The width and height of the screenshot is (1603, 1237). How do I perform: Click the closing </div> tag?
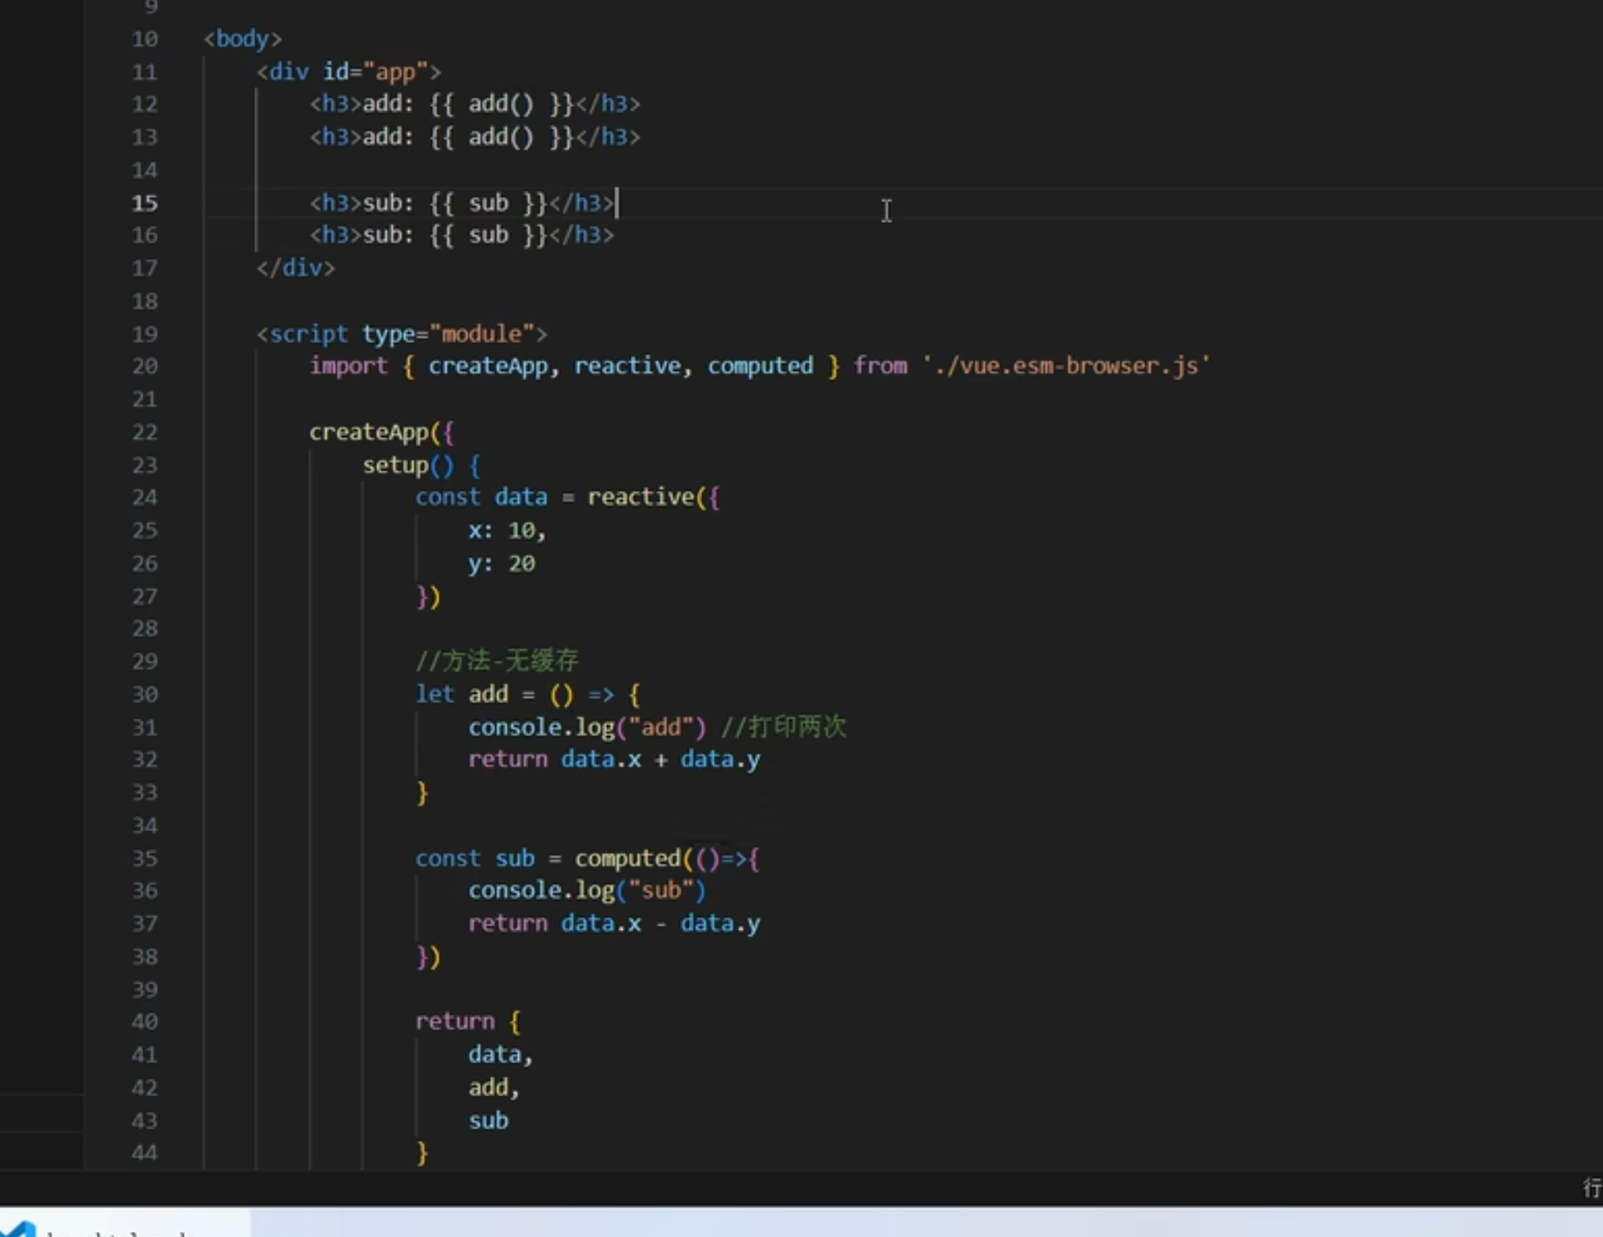(x=296, y=268)
